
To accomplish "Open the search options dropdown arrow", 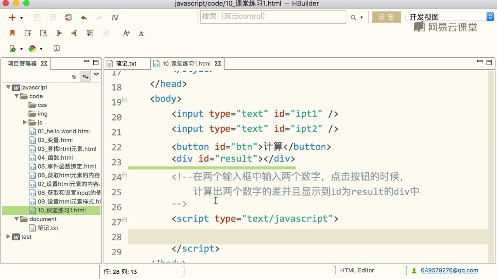I will click(361, 18).
